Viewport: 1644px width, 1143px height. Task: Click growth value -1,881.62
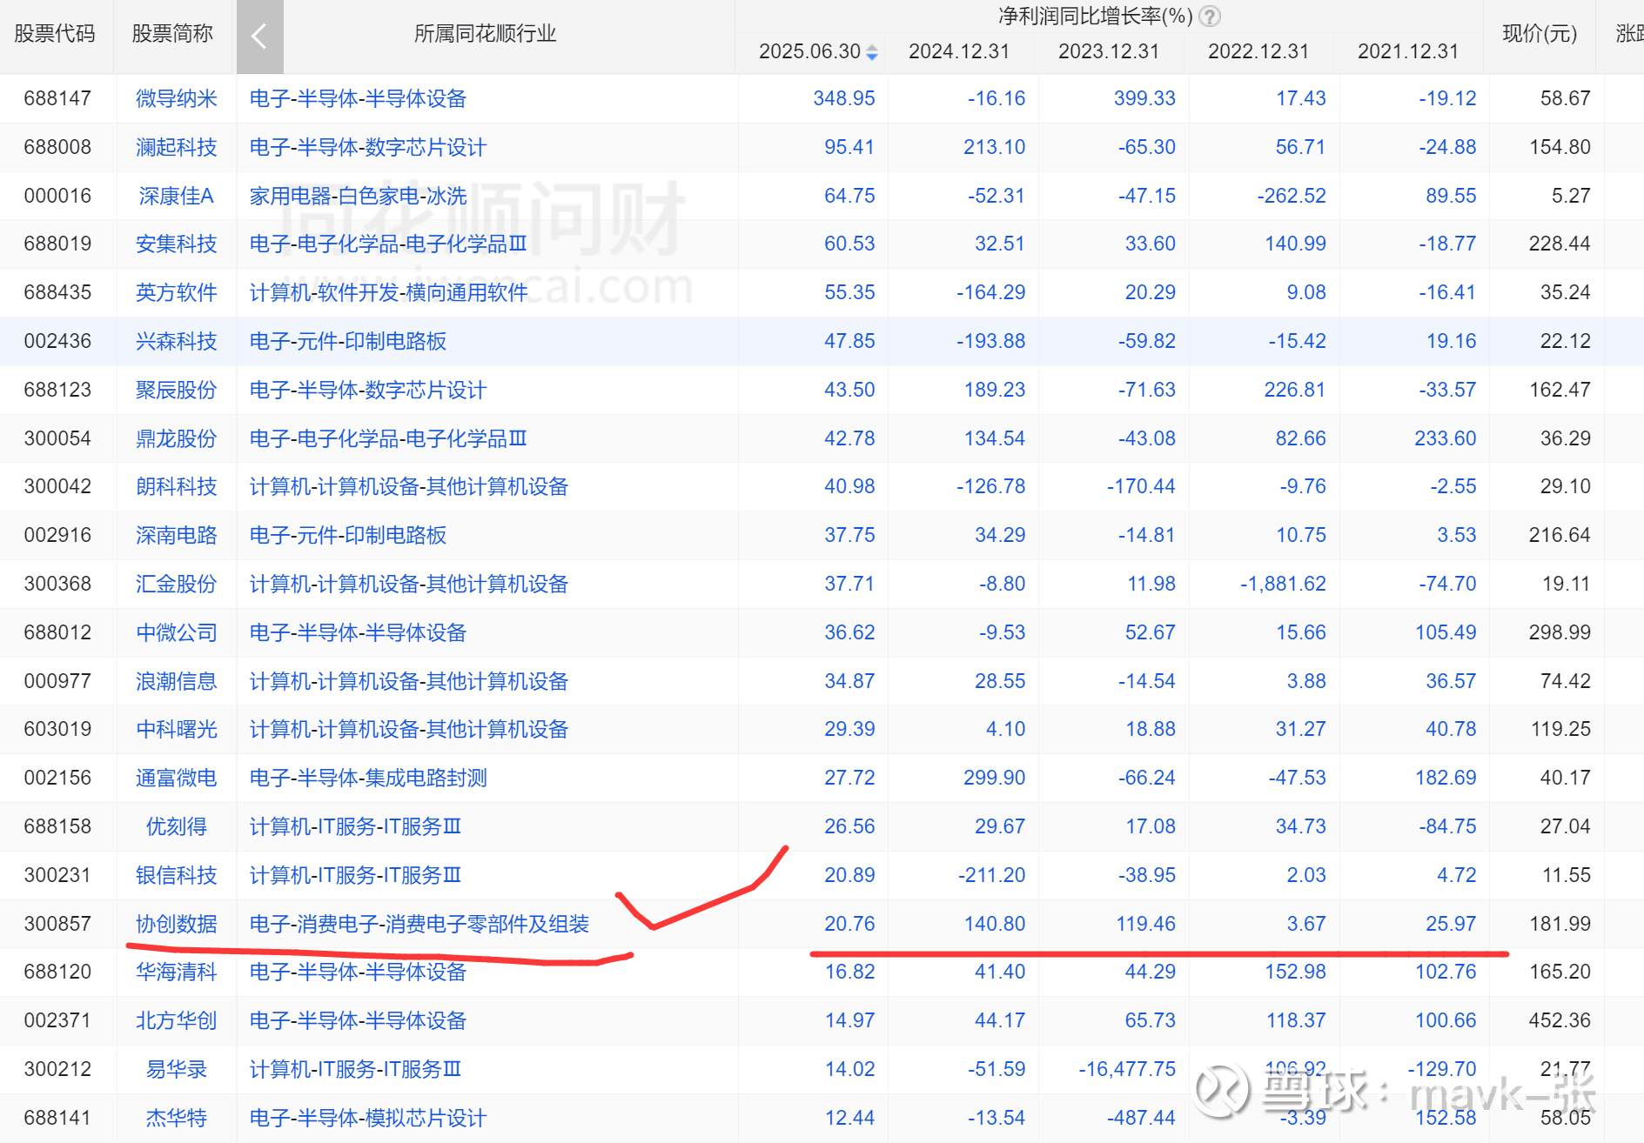pos(1283,584)
